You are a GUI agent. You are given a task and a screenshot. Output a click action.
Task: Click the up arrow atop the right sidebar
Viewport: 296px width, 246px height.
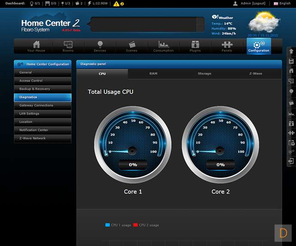click(291, 51)
